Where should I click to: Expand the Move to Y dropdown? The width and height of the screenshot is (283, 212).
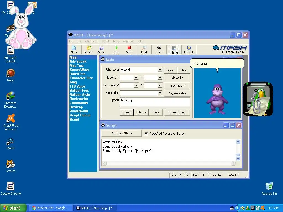[x=160, y=78]
